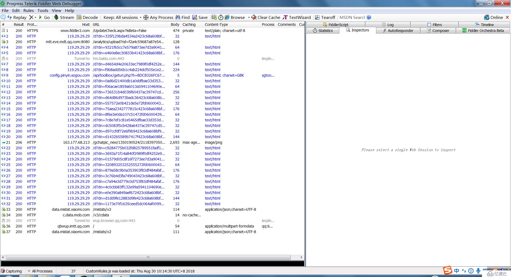The image size is (511, 277).
Task: Open the Remove sessions dropdown arrow
Action: [x=35, y=17]
